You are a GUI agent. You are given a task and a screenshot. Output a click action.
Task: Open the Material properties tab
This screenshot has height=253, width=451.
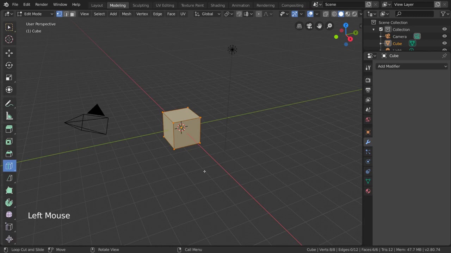click(x=368, y=191)
